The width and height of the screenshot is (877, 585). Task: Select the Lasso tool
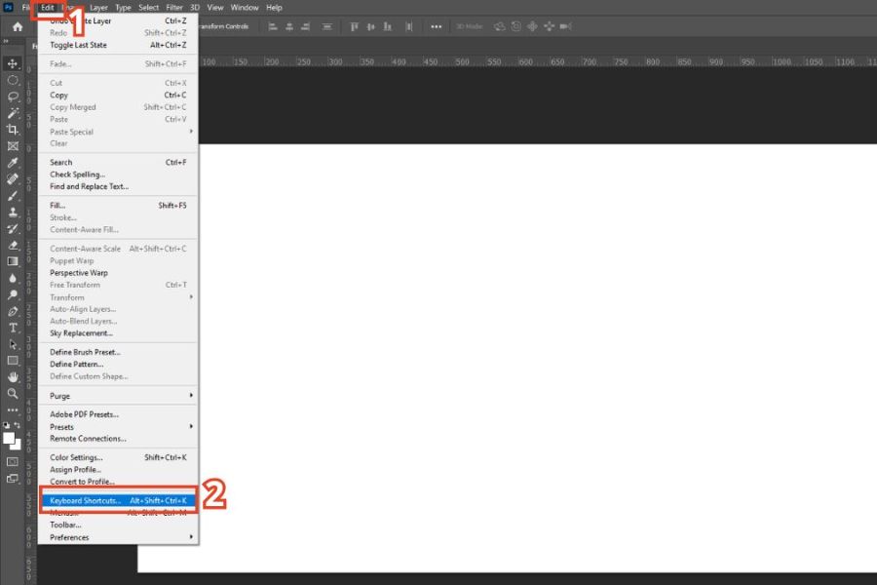13,97
